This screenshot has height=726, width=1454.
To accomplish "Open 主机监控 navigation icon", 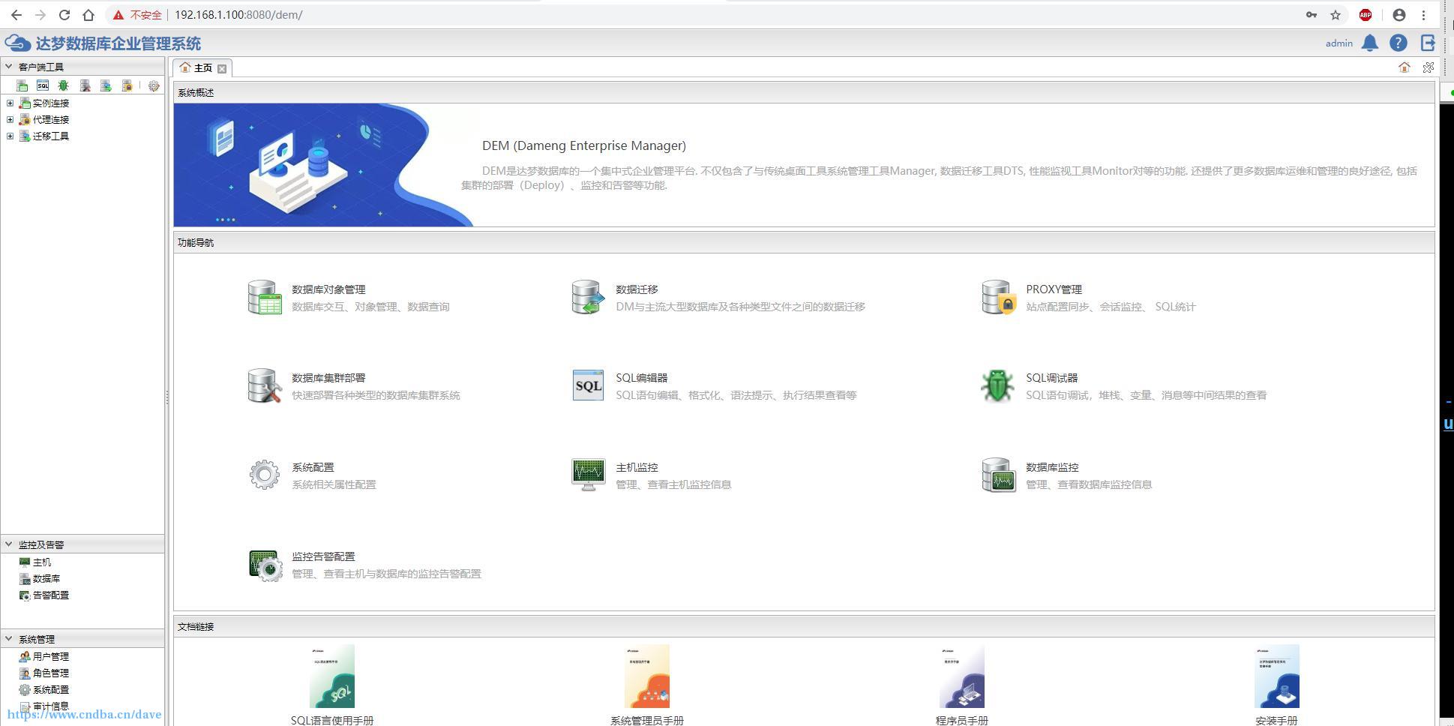I will (x=588, y=475).
